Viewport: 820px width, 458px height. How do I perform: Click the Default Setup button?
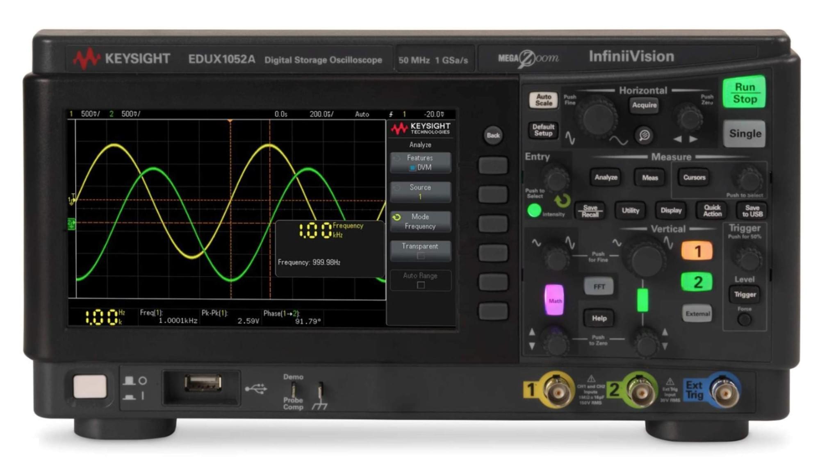[x=543, y=130]
